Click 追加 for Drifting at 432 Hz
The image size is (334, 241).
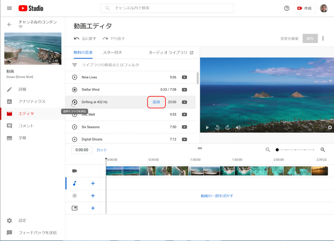point(156,102)
